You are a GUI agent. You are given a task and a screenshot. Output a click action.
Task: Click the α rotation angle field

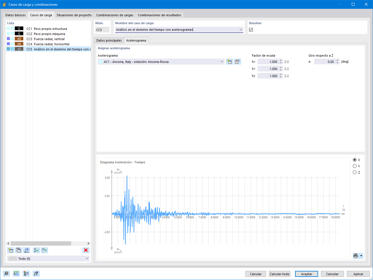325,62
